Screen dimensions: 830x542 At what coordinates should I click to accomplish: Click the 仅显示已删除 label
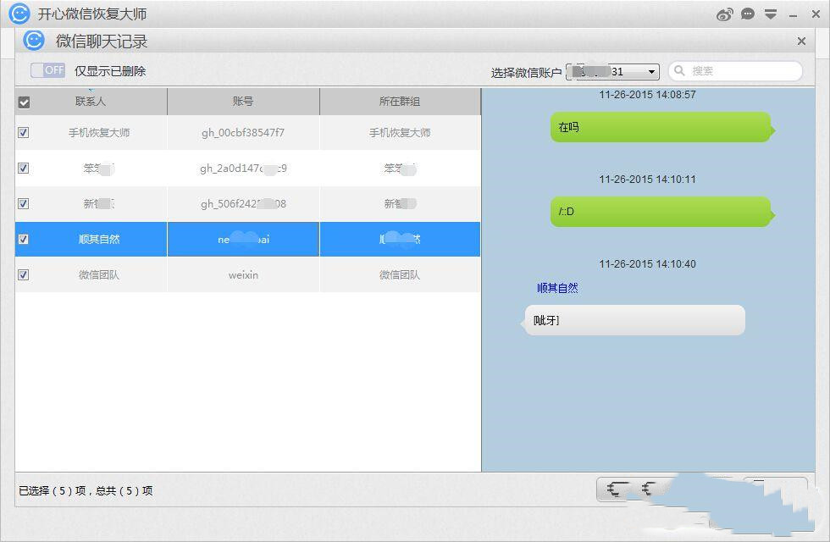click(110, 71)
